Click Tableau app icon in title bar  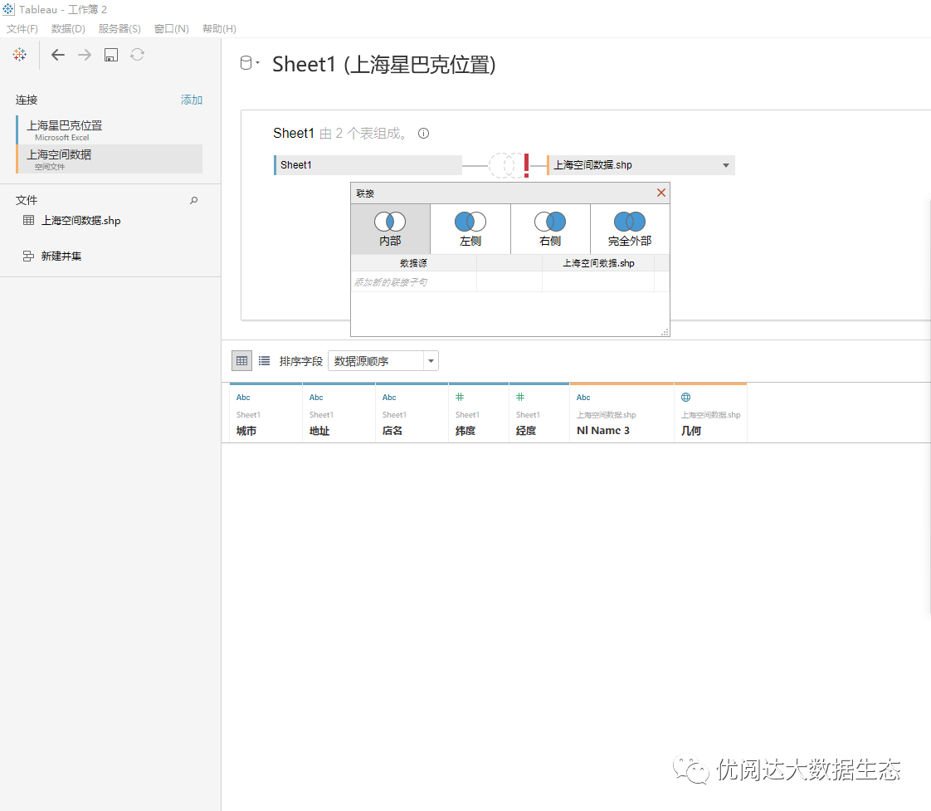pos(8,9)
